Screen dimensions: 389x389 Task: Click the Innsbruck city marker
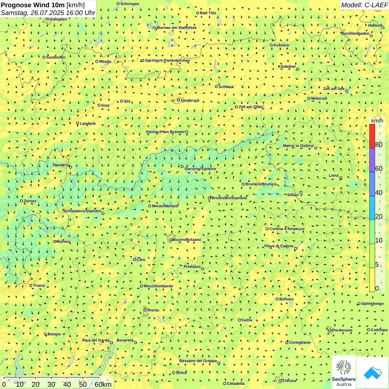[179, 100]
